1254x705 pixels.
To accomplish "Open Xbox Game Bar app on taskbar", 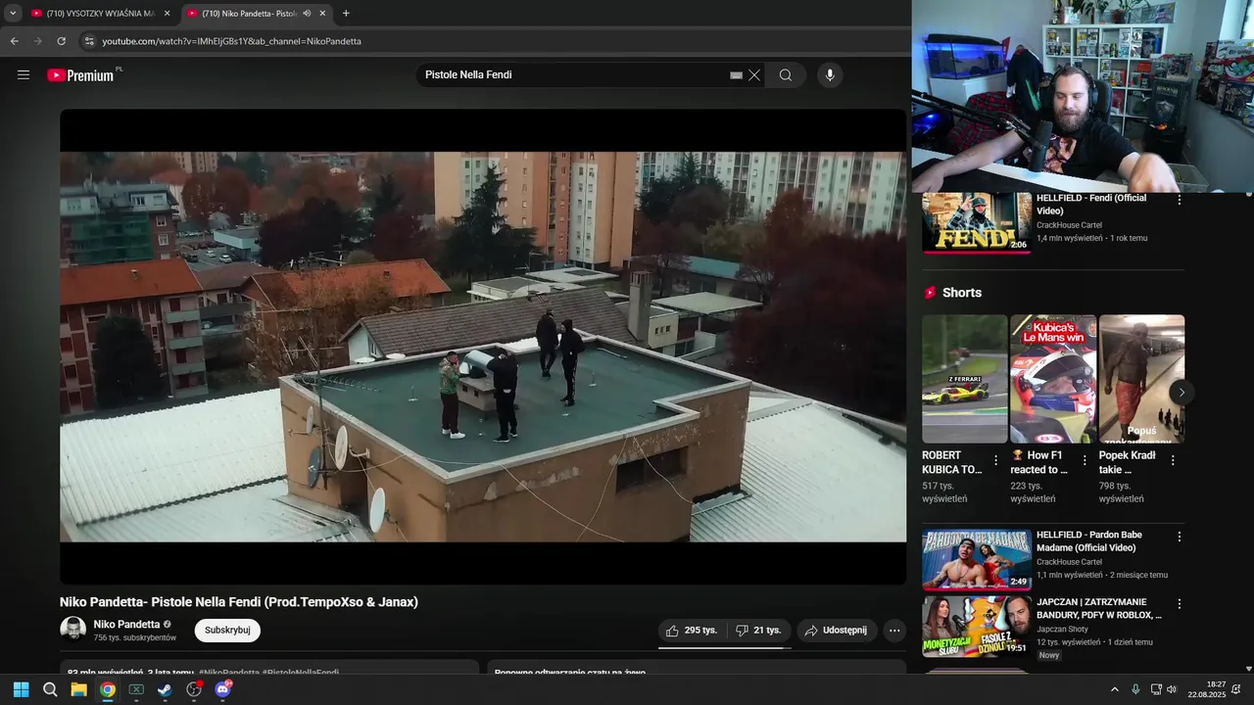I will point(136,689).
